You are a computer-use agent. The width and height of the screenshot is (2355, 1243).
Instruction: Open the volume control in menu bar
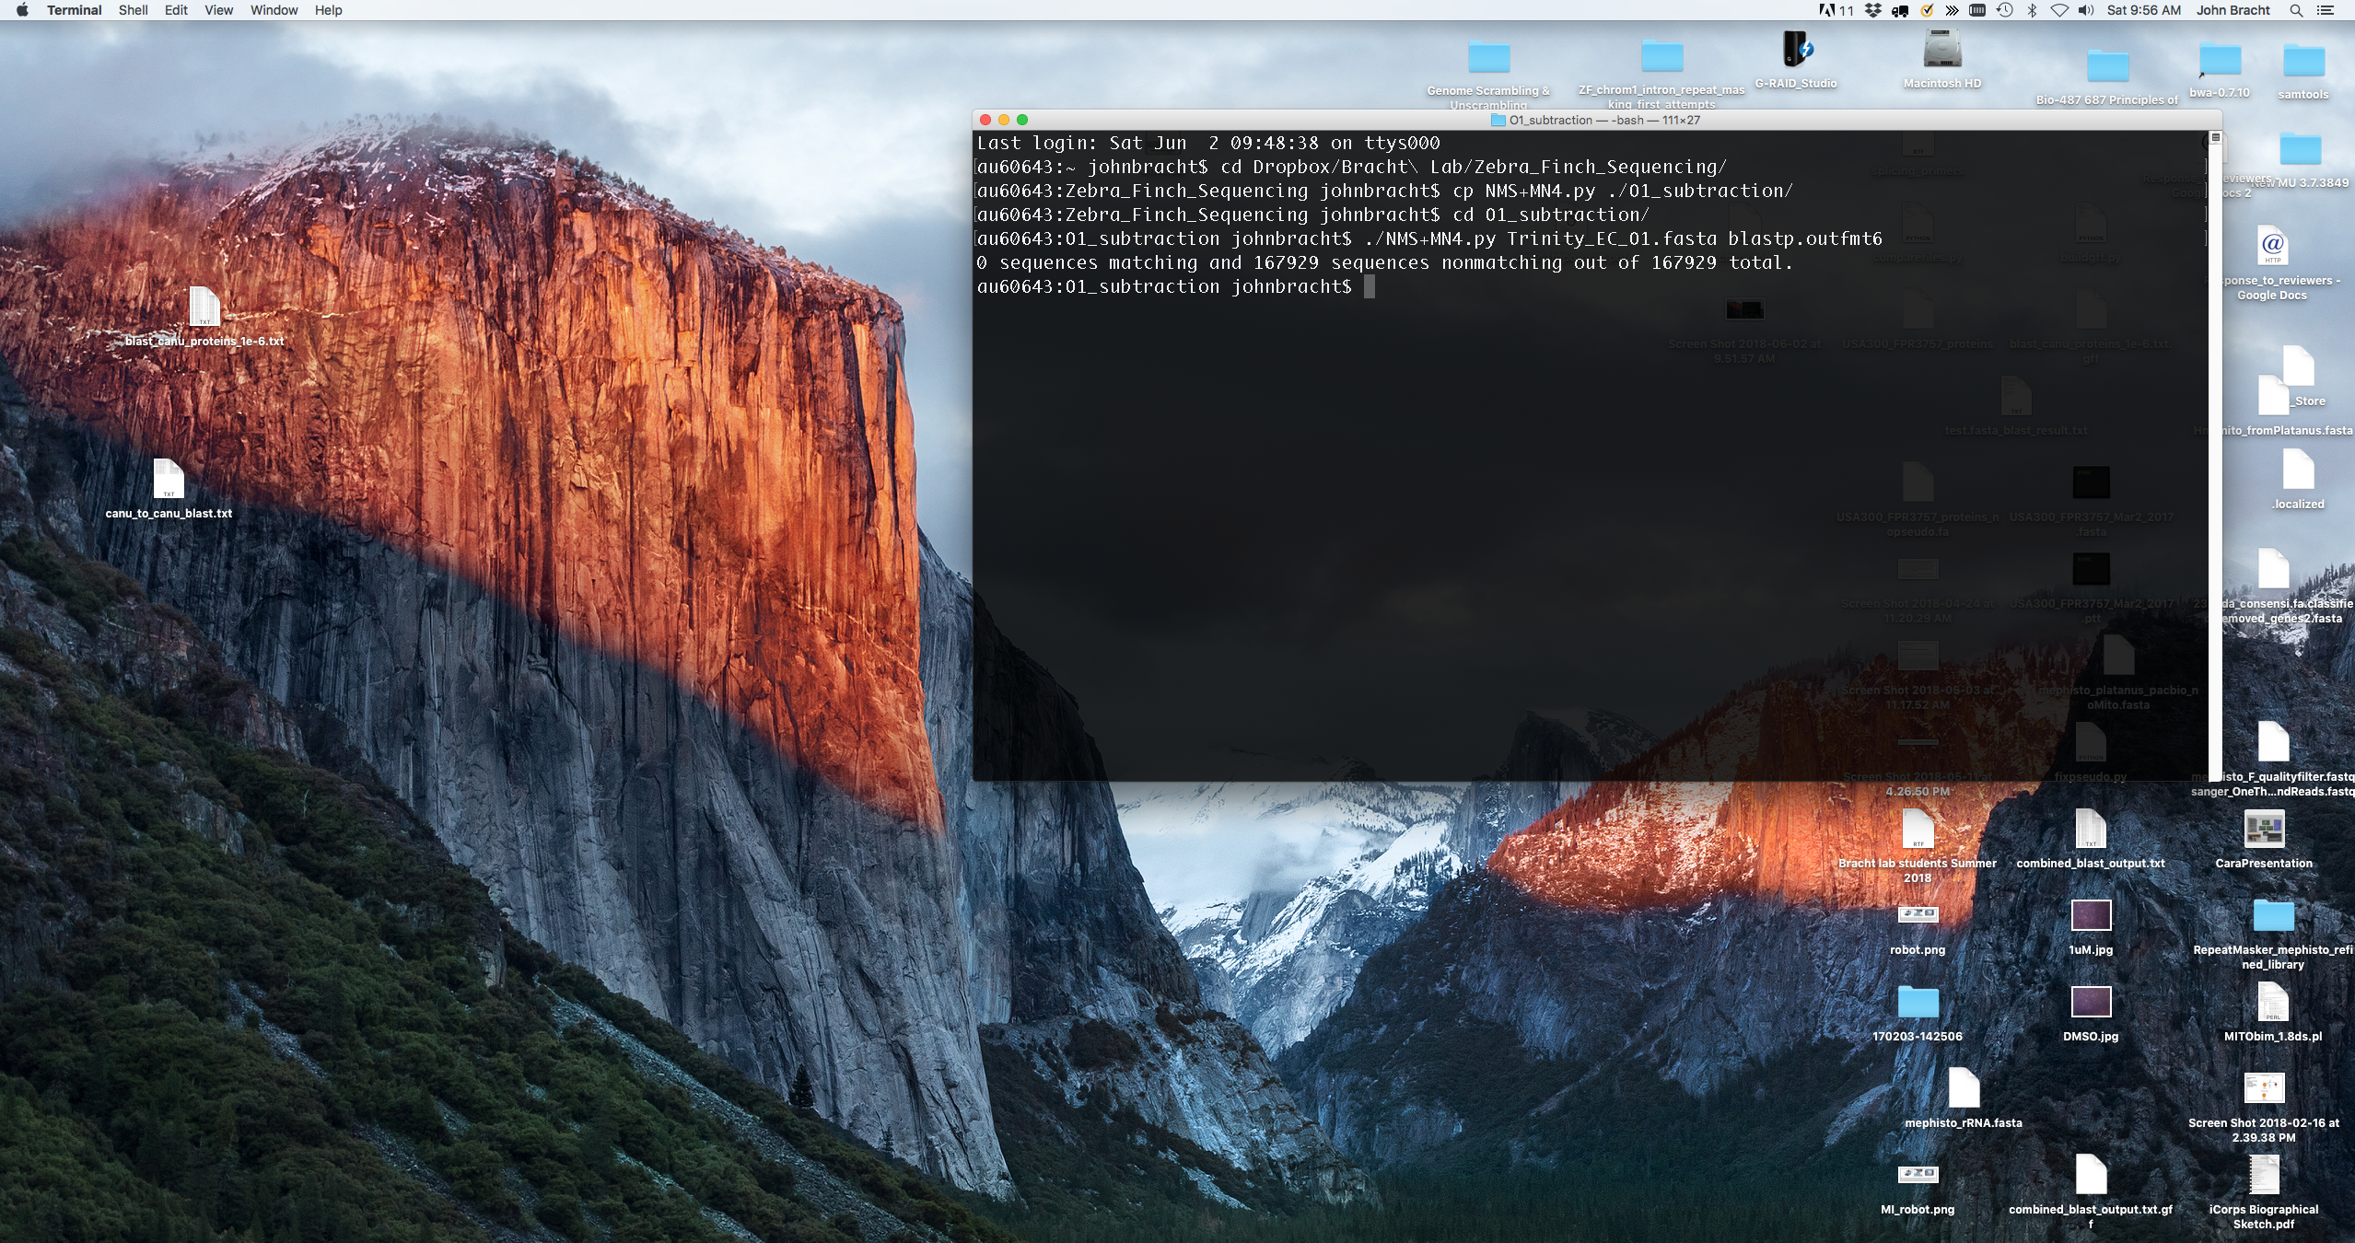point(2085,10)
